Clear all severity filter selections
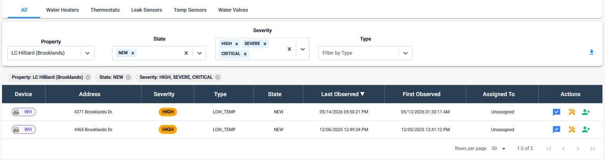This screenshot has width=605, height=160. click(x=289, y=49)
